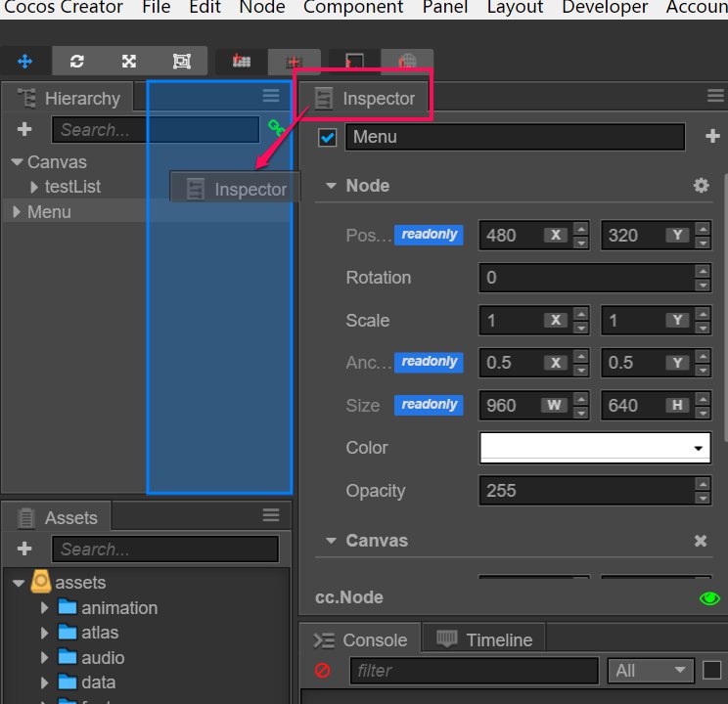728x704 pixels.
Task: Click the Assets search field
Action: tap(165, 549)
